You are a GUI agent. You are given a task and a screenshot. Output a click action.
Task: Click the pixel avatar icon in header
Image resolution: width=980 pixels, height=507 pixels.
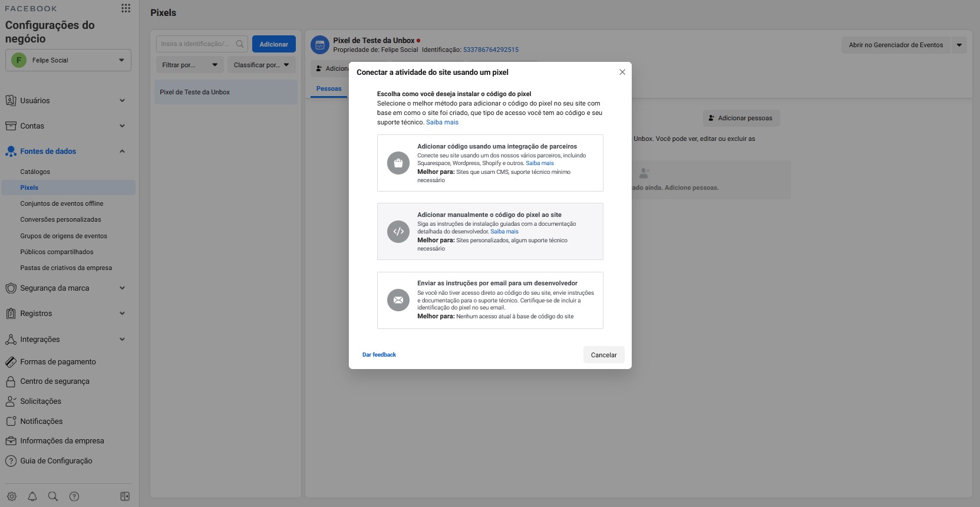pyautogui.click(x=320, y=45)
